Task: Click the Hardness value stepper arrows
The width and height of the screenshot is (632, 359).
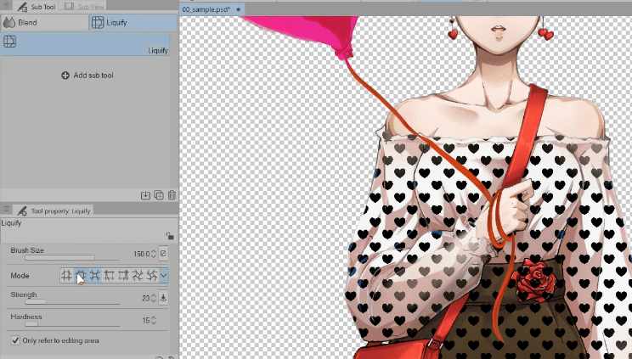Action: pyautogui.click(x=153, y=320)
